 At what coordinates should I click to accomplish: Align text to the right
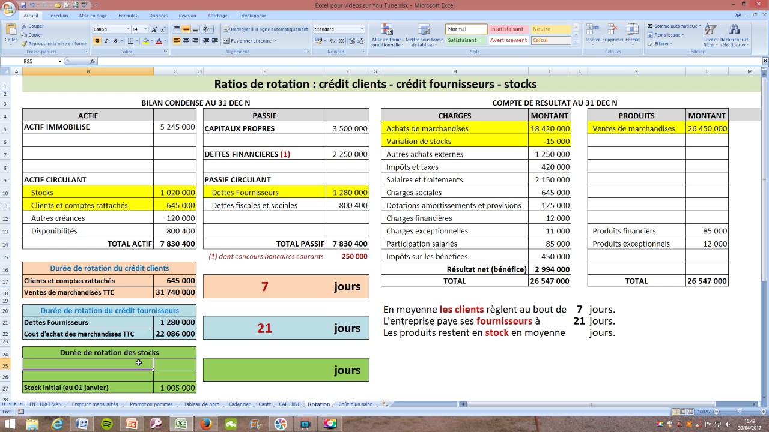pos(195,41)
